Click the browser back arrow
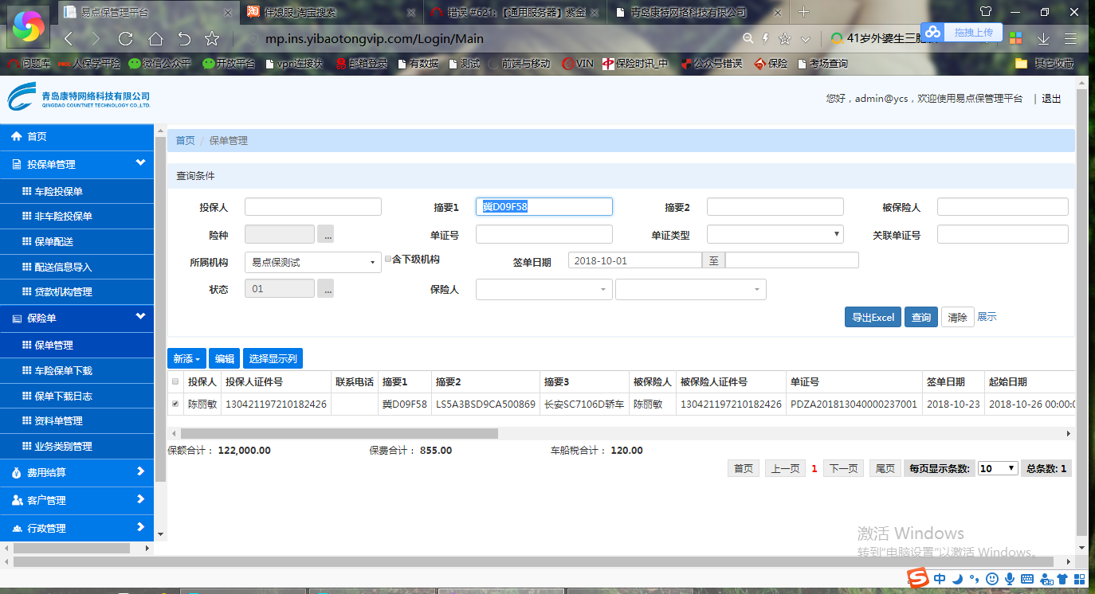Viewport: 1095px width, 594px height. pos(69,38)
